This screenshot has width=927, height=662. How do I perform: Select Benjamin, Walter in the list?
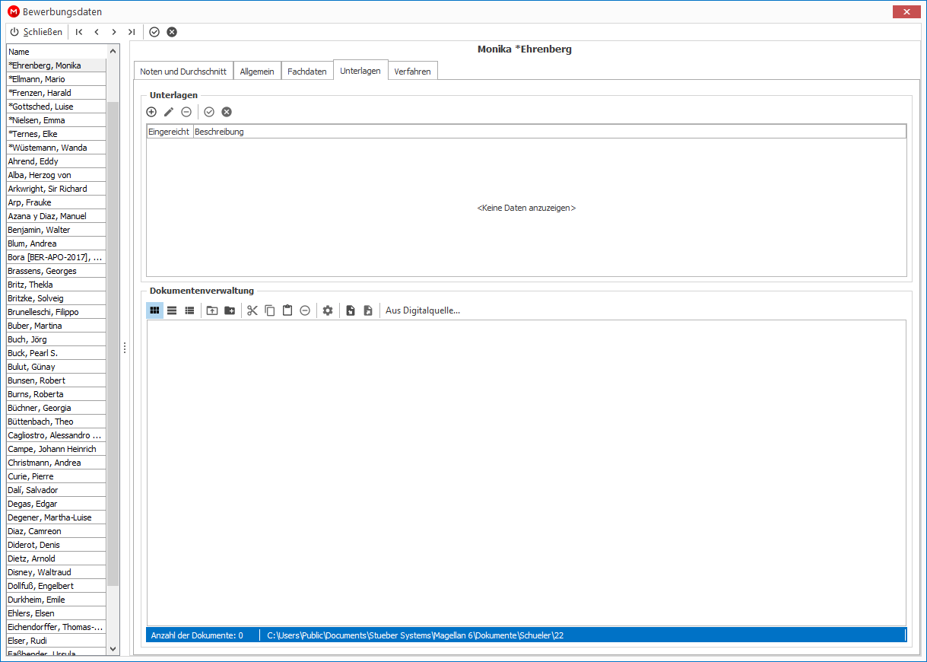point(56,230)
